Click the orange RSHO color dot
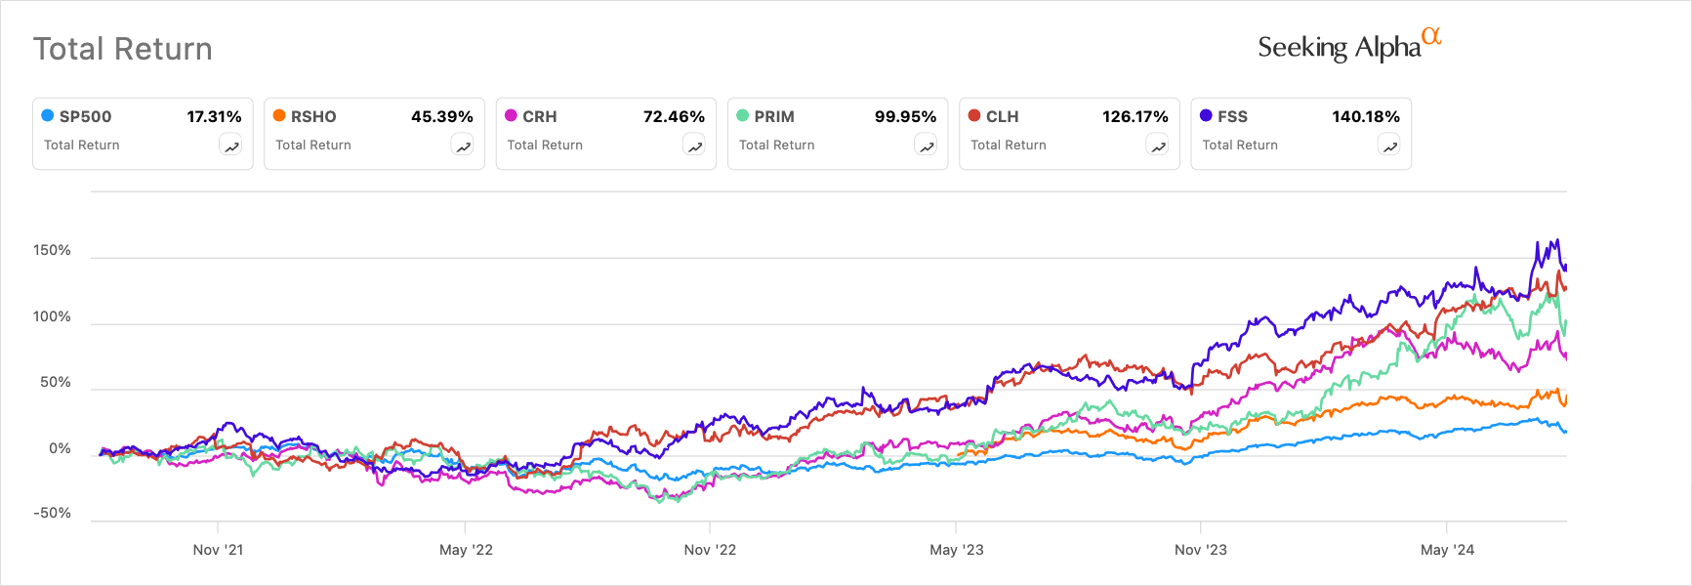 [x=279, y=115]
